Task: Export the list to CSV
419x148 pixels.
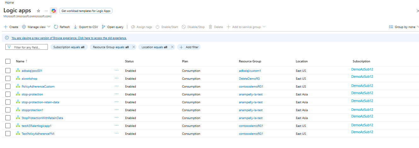Action: (86, 27)
